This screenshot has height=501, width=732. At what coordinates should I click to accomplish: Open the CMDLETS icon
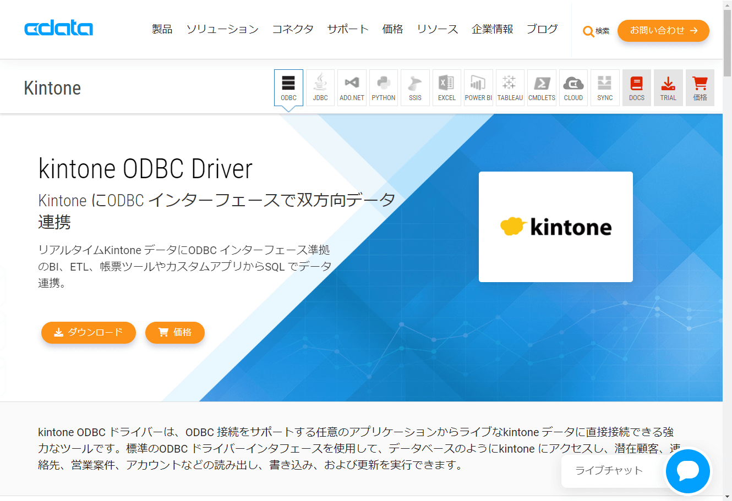(542, 87)
